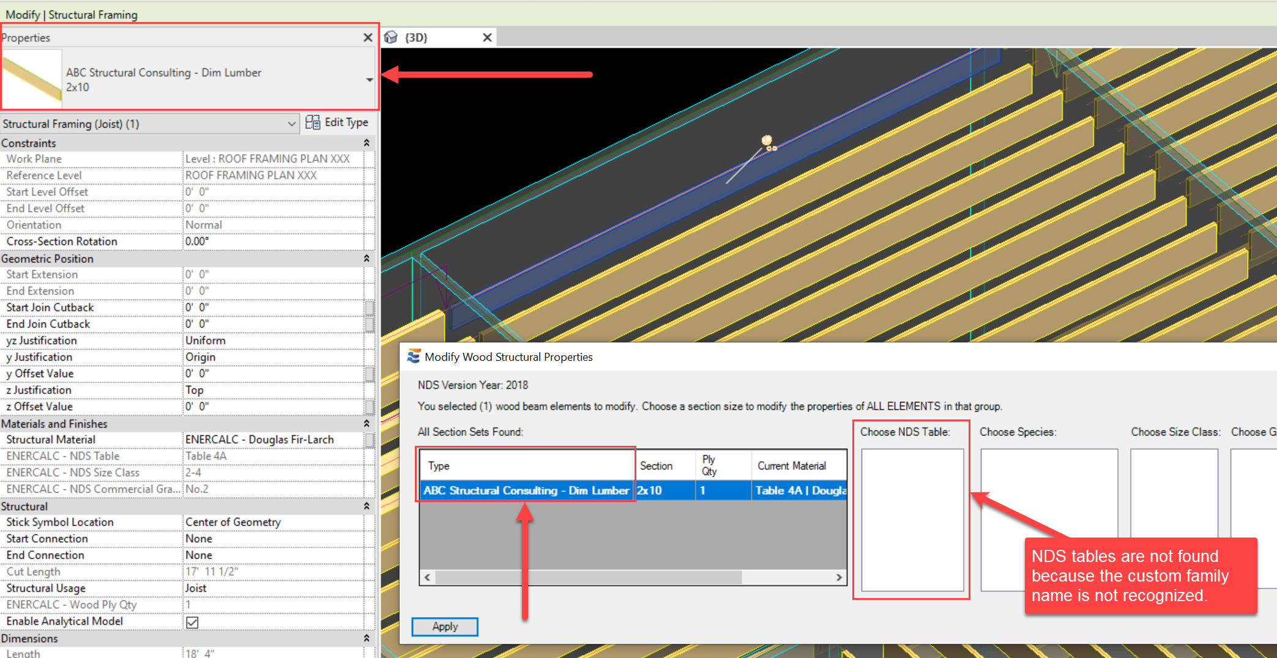This screenshot has height=658, width=1277.
Task: Click the Choose NDS Table list box
Action: pos(912,520)
